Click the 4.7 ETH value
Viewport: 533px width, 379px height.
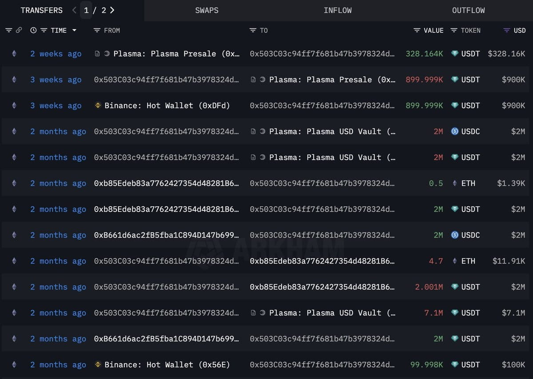click(436, 261)
